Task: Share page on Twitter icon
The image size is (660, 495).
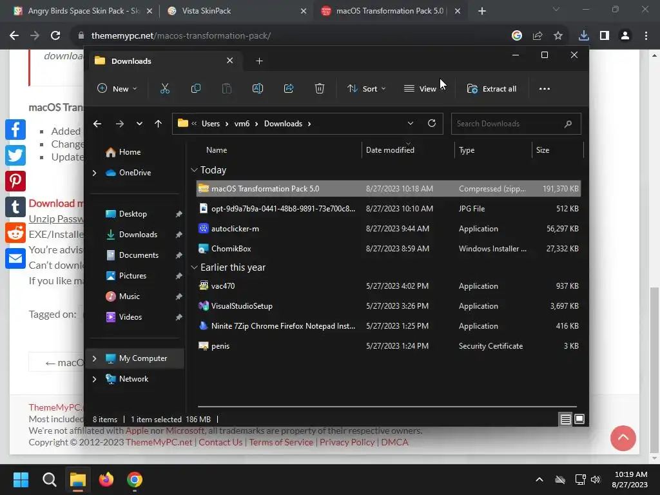Action: tap(15, 155)
